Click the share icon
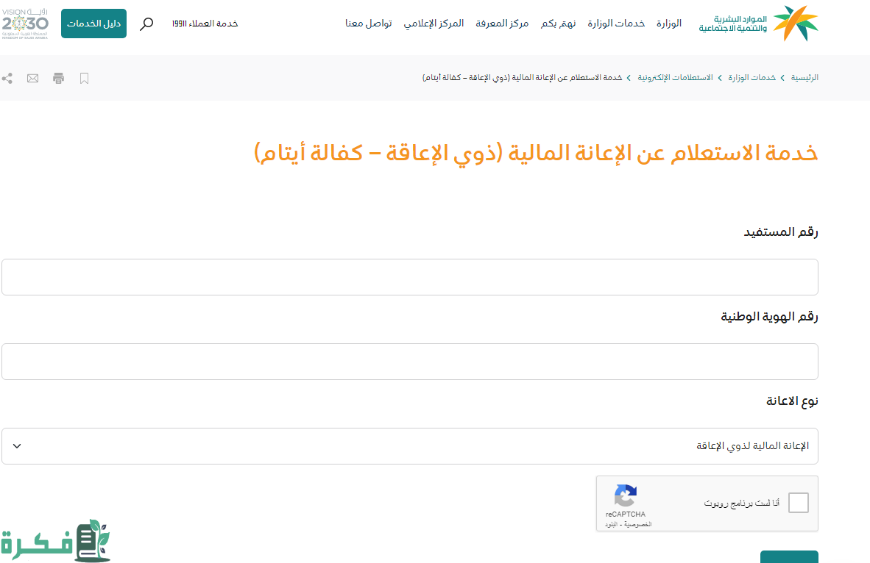870x563 pixels. point(7,78)
